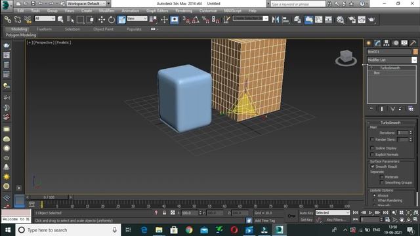Image resolution: width=420 pixels, height=236 pixels.
Task: Open the Create command panel tab
Action: (x=369, y=43)
